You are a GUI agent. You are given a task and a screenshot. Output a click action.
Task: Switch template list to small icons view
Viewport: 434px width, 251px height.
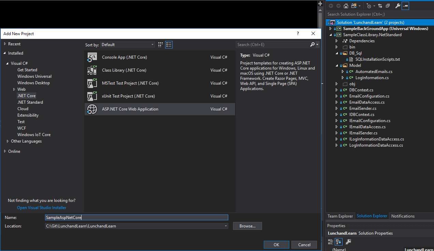[161, 45]
